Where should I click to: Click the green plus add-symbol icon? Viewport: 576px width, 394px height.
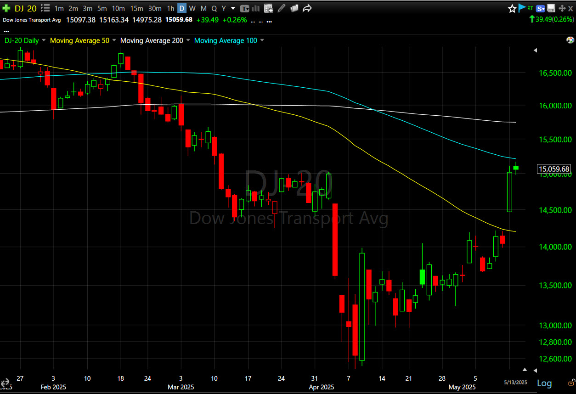6,8
